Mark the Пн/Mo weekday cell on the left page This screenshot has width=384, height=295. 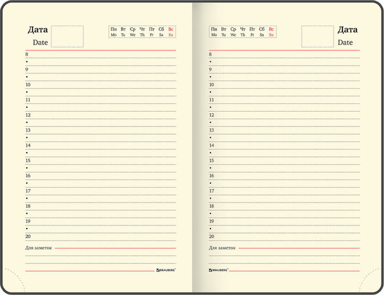(x=114, y=32)
